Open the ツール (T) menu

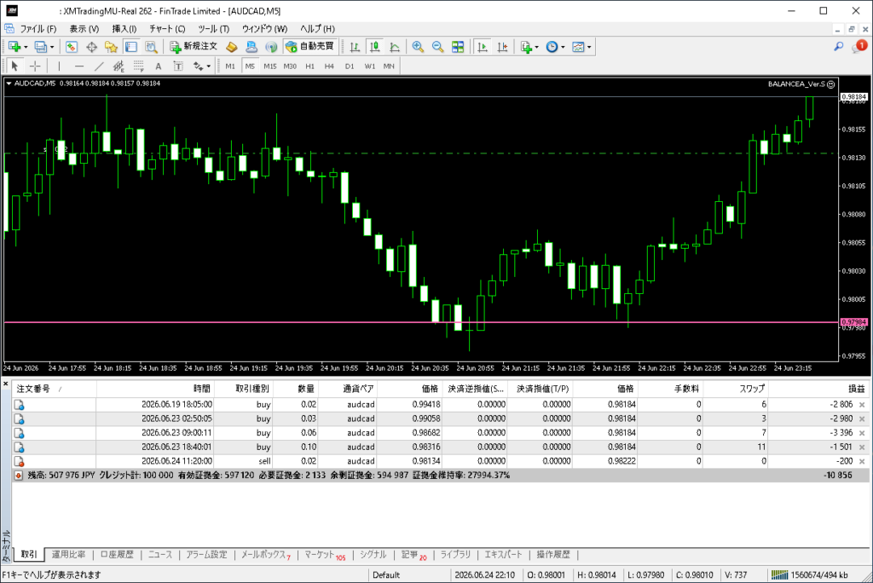pyautogui.click(x=213, y=28)
